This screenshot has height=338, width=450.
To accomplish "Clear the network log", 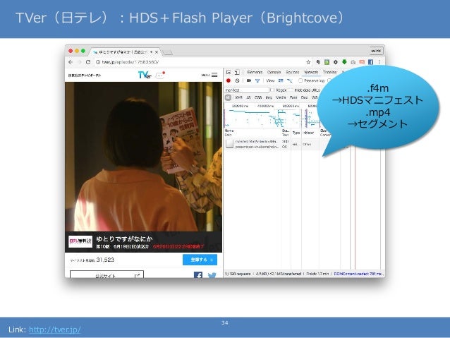I will [237, 80].
